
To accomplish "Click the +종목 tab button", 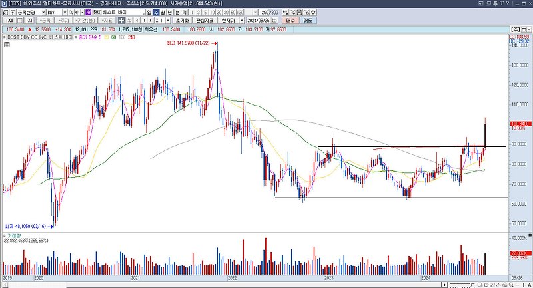I will 45,21.
